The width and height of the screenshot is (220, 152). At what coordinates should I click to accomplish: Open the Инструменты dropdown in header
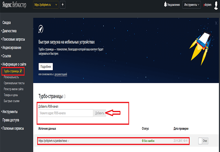(192, 5)
